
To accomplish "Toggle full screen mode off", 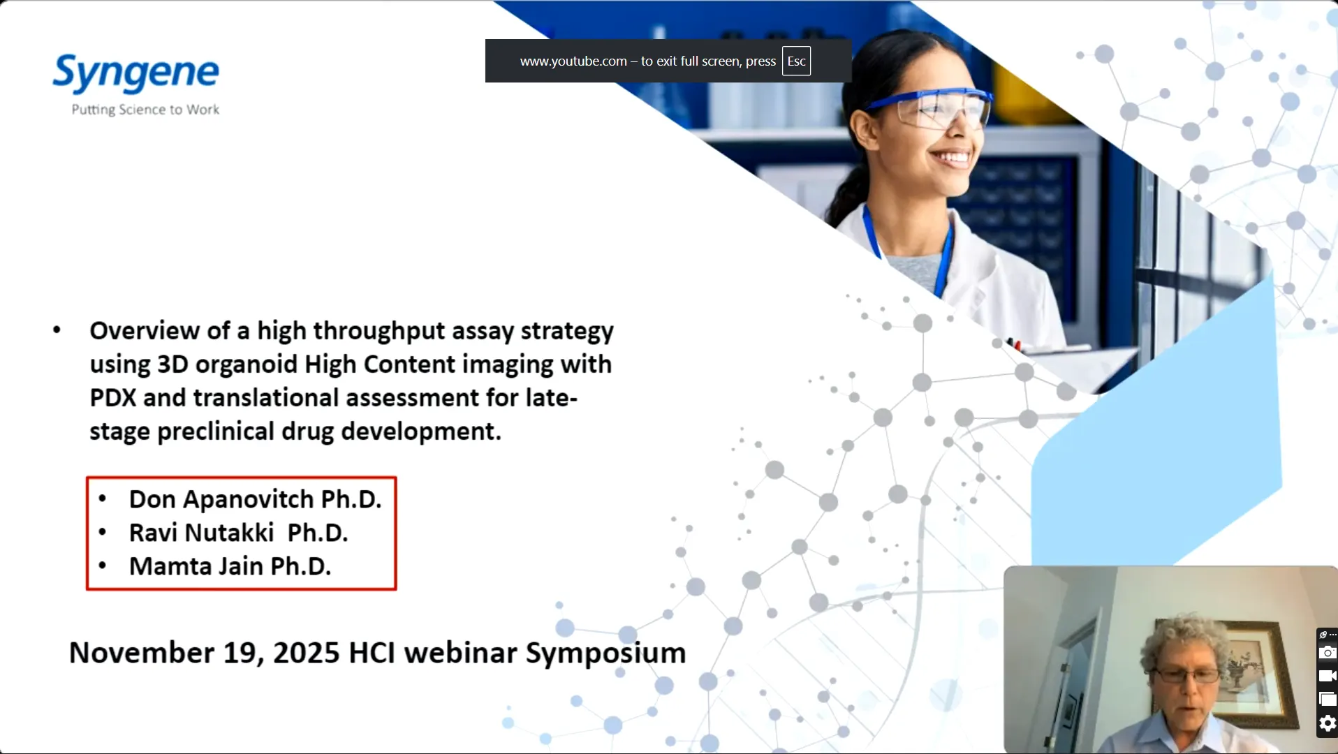I will point(796,61).
